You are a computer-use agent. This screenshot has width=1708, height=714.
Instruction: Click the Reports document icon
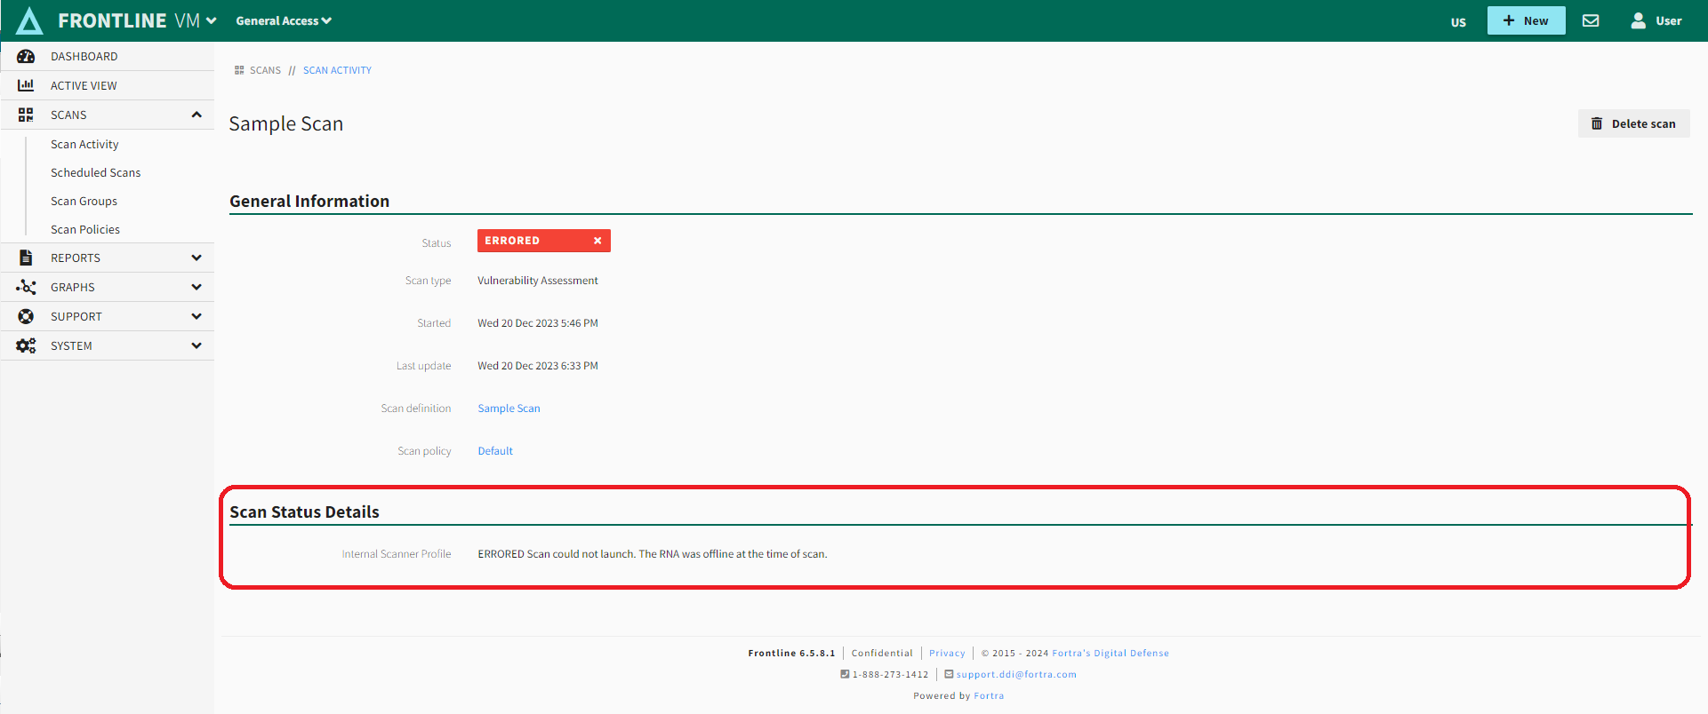[26, 258]
